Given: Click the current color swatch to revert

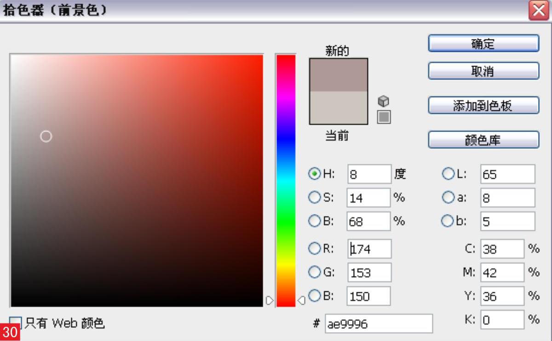Looking at the screenshot, I should pyautogui.click(x=339, y=108).
